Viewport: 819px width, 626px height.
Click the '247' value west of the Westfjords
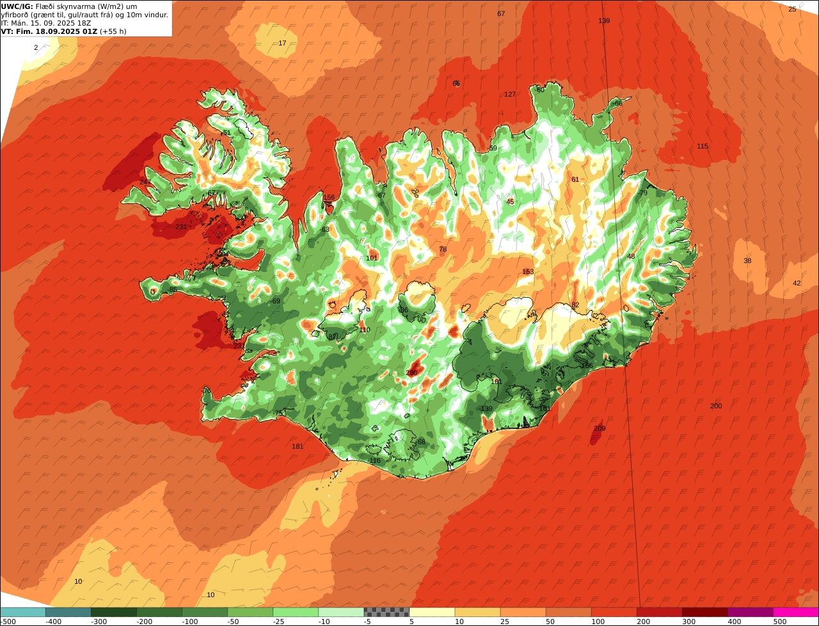[145, 182]
